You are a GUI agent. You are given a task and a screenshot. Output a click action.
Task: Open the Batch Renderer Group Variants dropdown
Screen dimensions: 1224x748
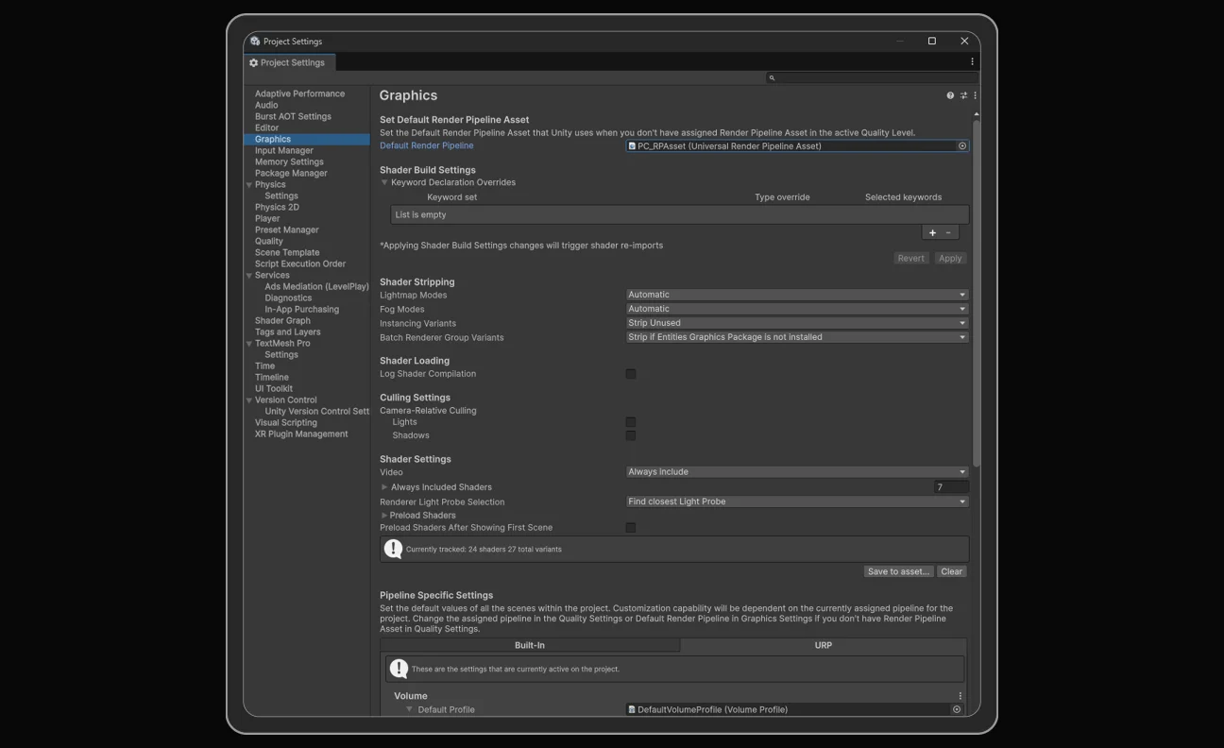click(797, 337)
